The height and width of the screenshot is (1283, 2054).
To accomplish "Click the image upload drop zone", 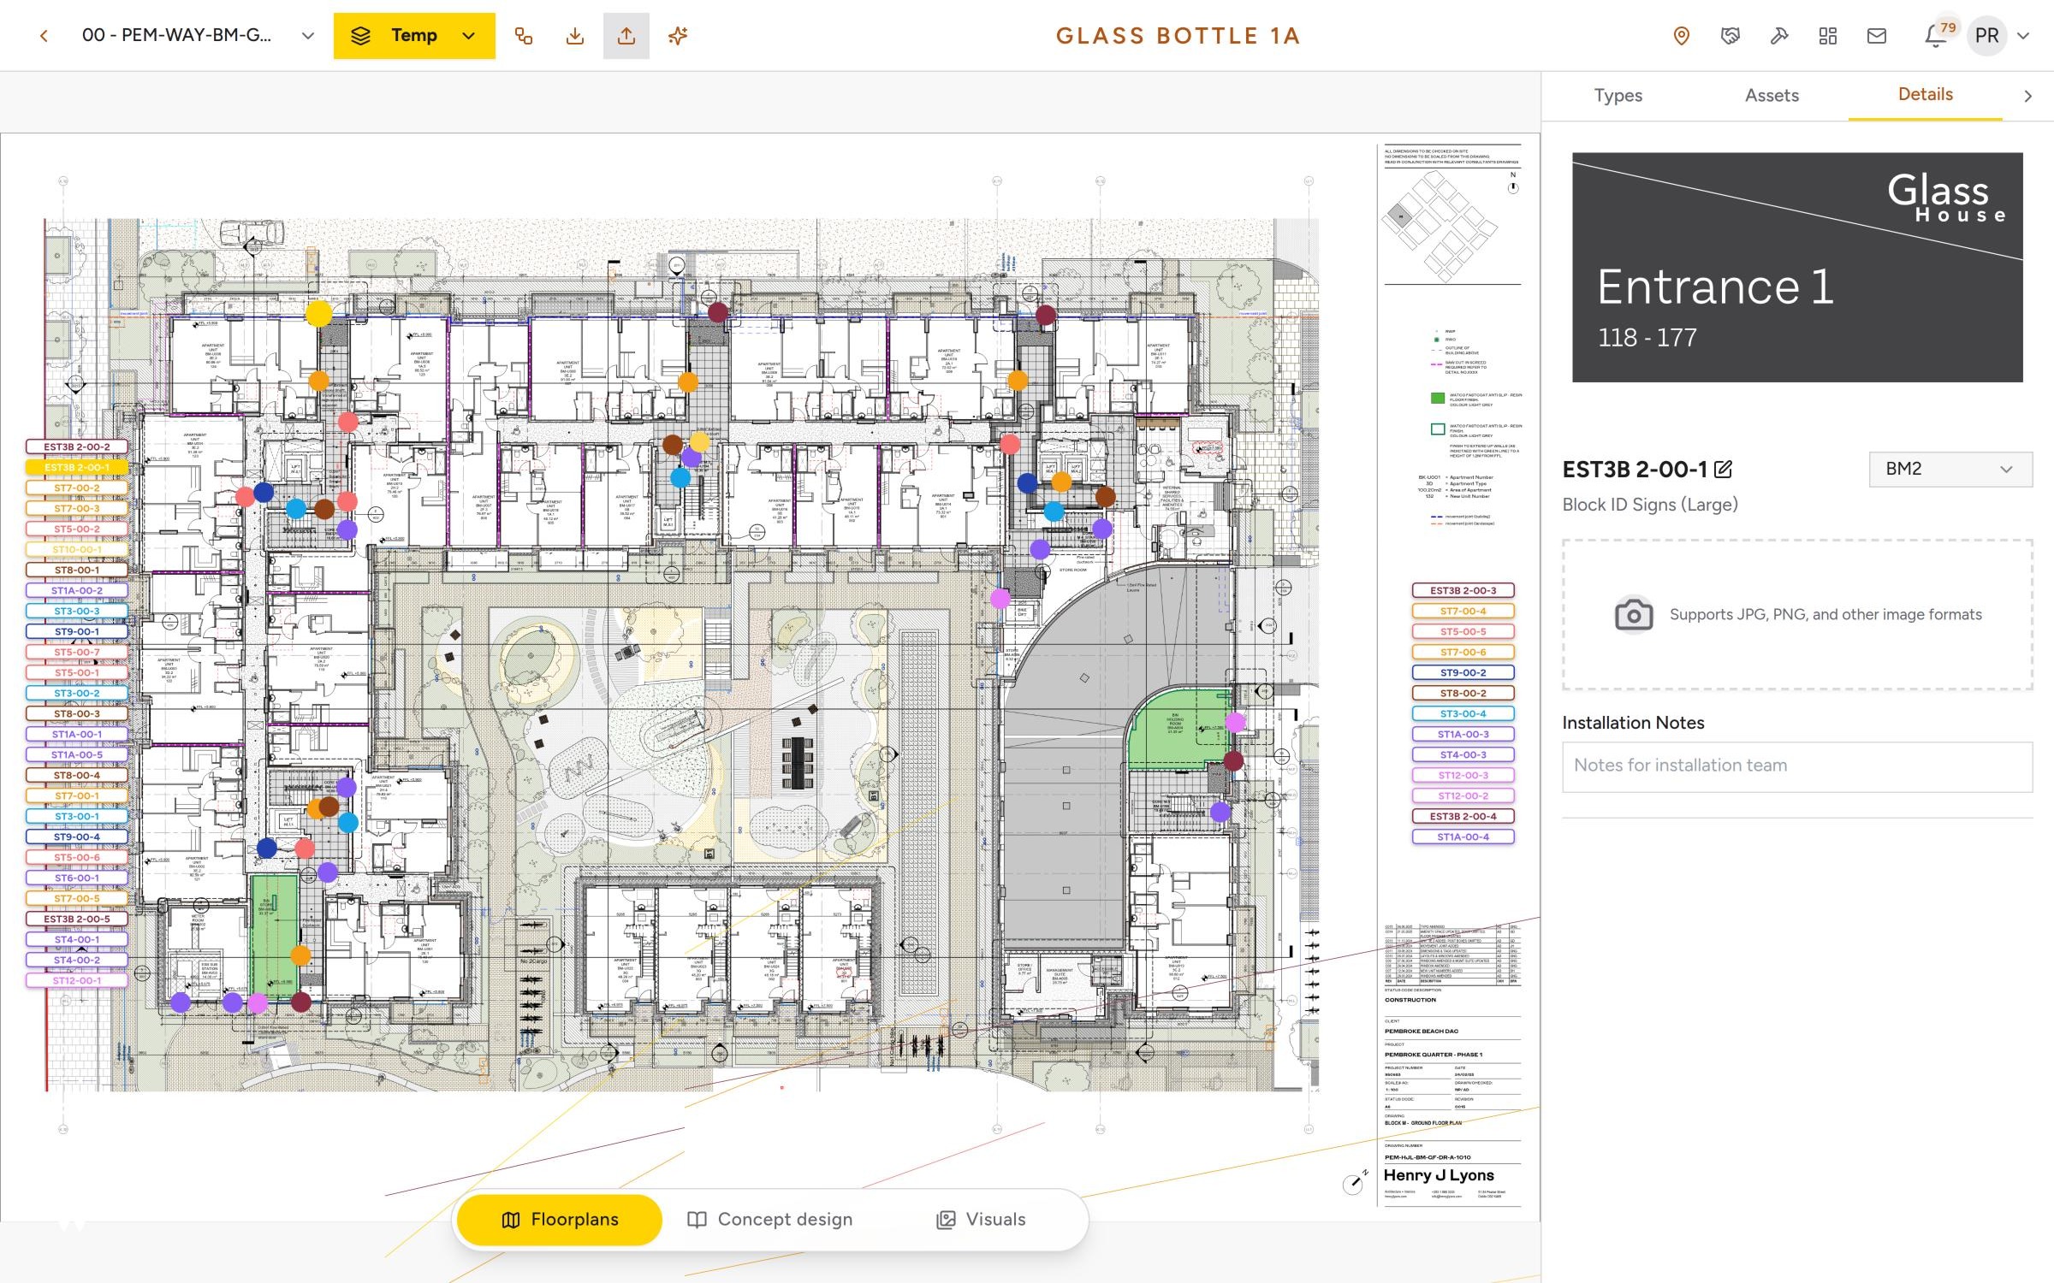I will 1797,614.
